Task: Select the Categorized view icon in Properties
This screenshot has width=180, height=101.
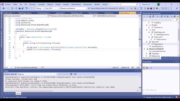Action: coord(144,68)
